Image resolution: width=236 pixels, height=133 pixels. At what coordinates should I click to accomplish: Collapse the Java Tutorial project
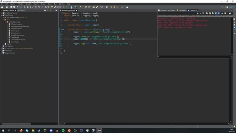coord(1,15)
